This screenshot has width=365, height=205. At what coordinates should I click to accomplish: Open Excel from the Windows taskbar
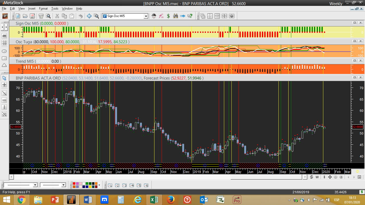click(x=154, y=199)
